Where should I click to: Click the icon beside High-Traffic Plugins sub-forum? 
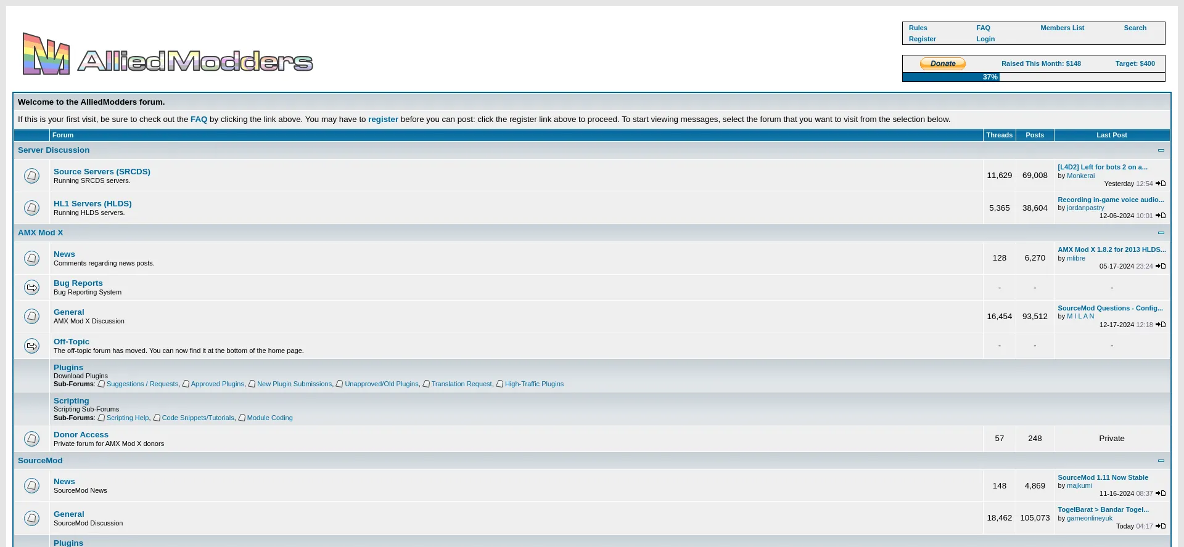click(x=499, y=384)
